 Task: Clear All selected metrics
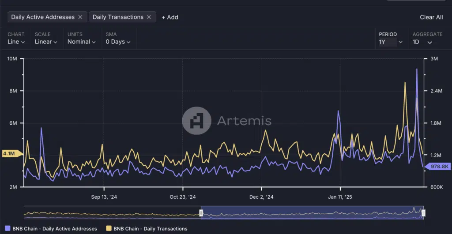431,17
